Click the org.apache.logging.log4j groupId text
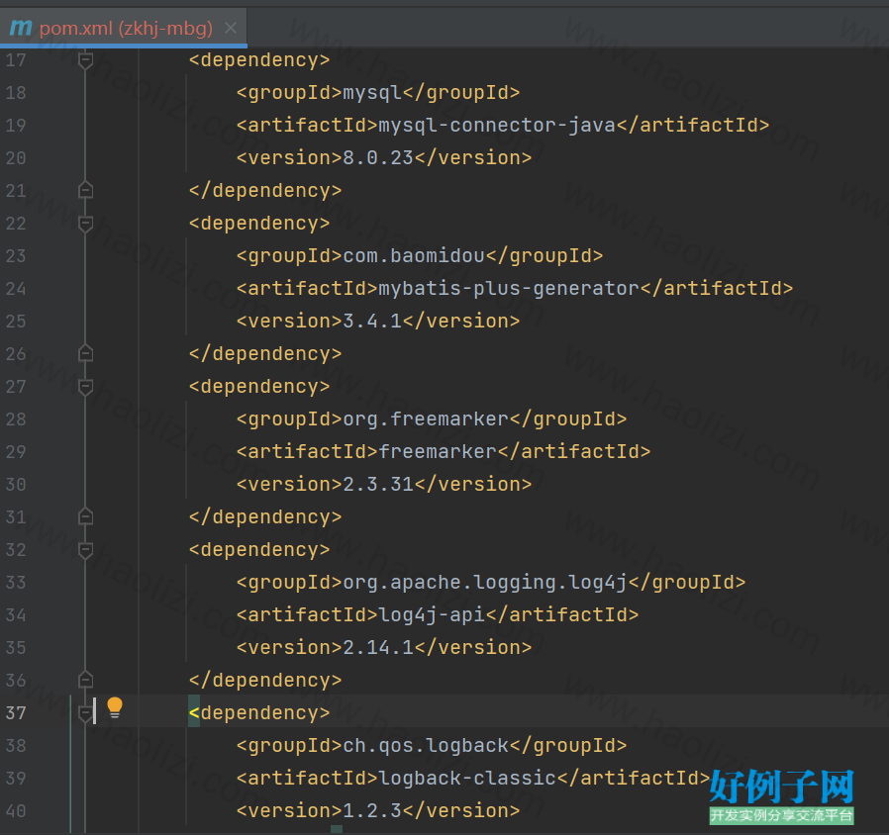The height and width of the screenshot is (835, 889). point(485,582)
